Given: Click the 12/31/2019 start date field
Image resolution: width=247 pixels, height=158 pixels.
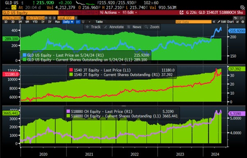Looking at the screenshot, I should [x=12, y=18].
